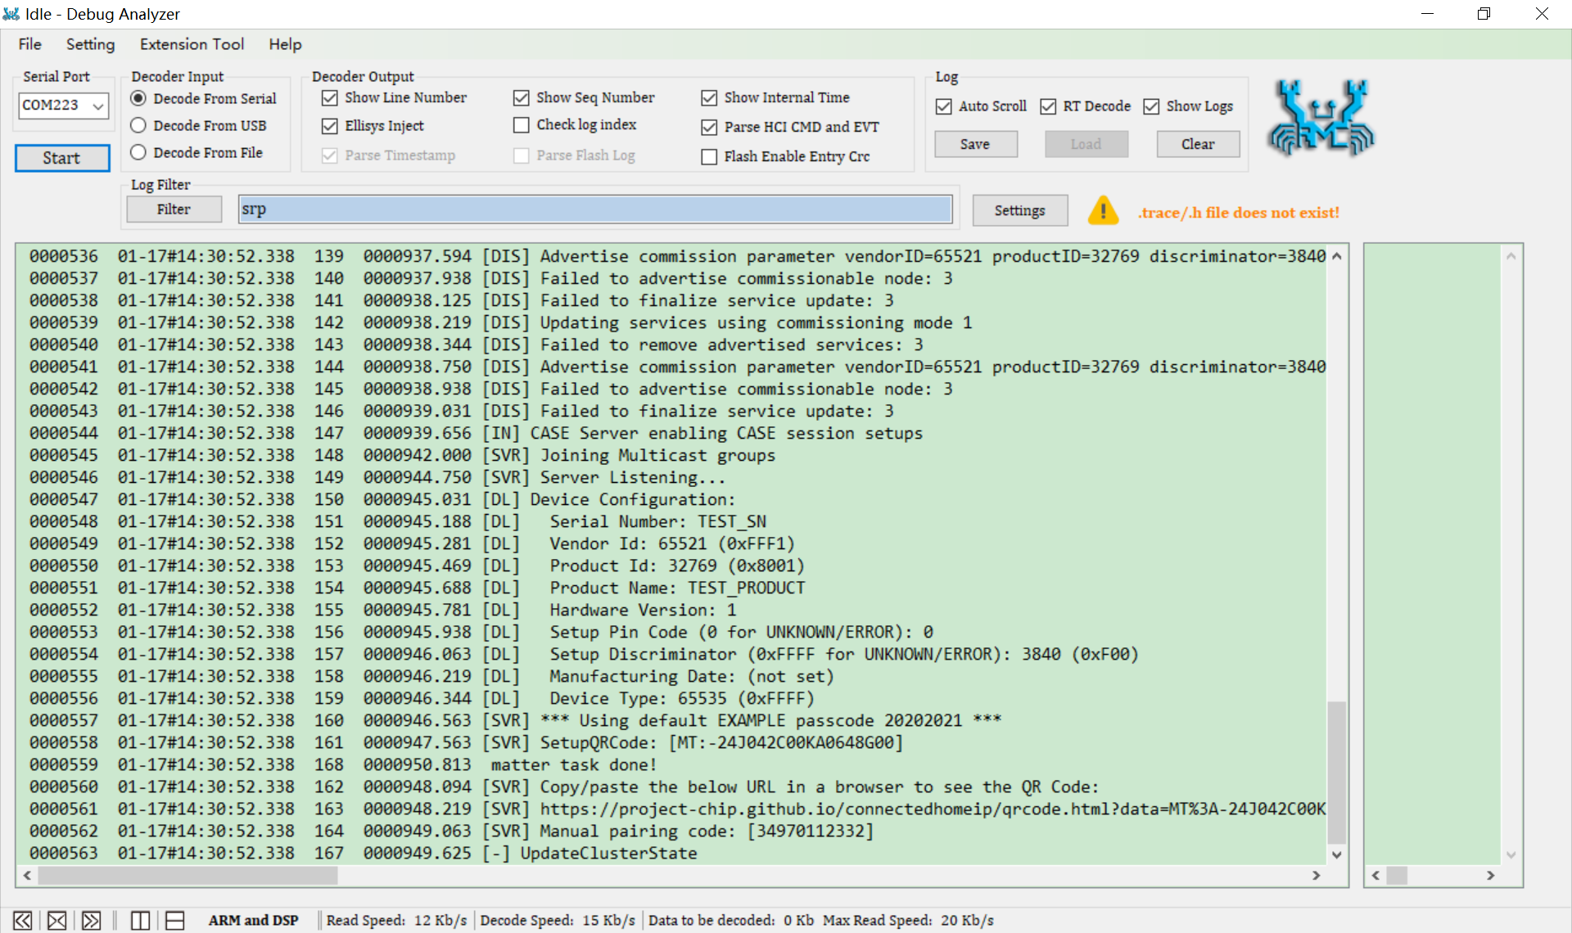Image resolution: width=1572 pixels, height=933 pixels.
Task: Open the File menu
Action: point(30,44)
